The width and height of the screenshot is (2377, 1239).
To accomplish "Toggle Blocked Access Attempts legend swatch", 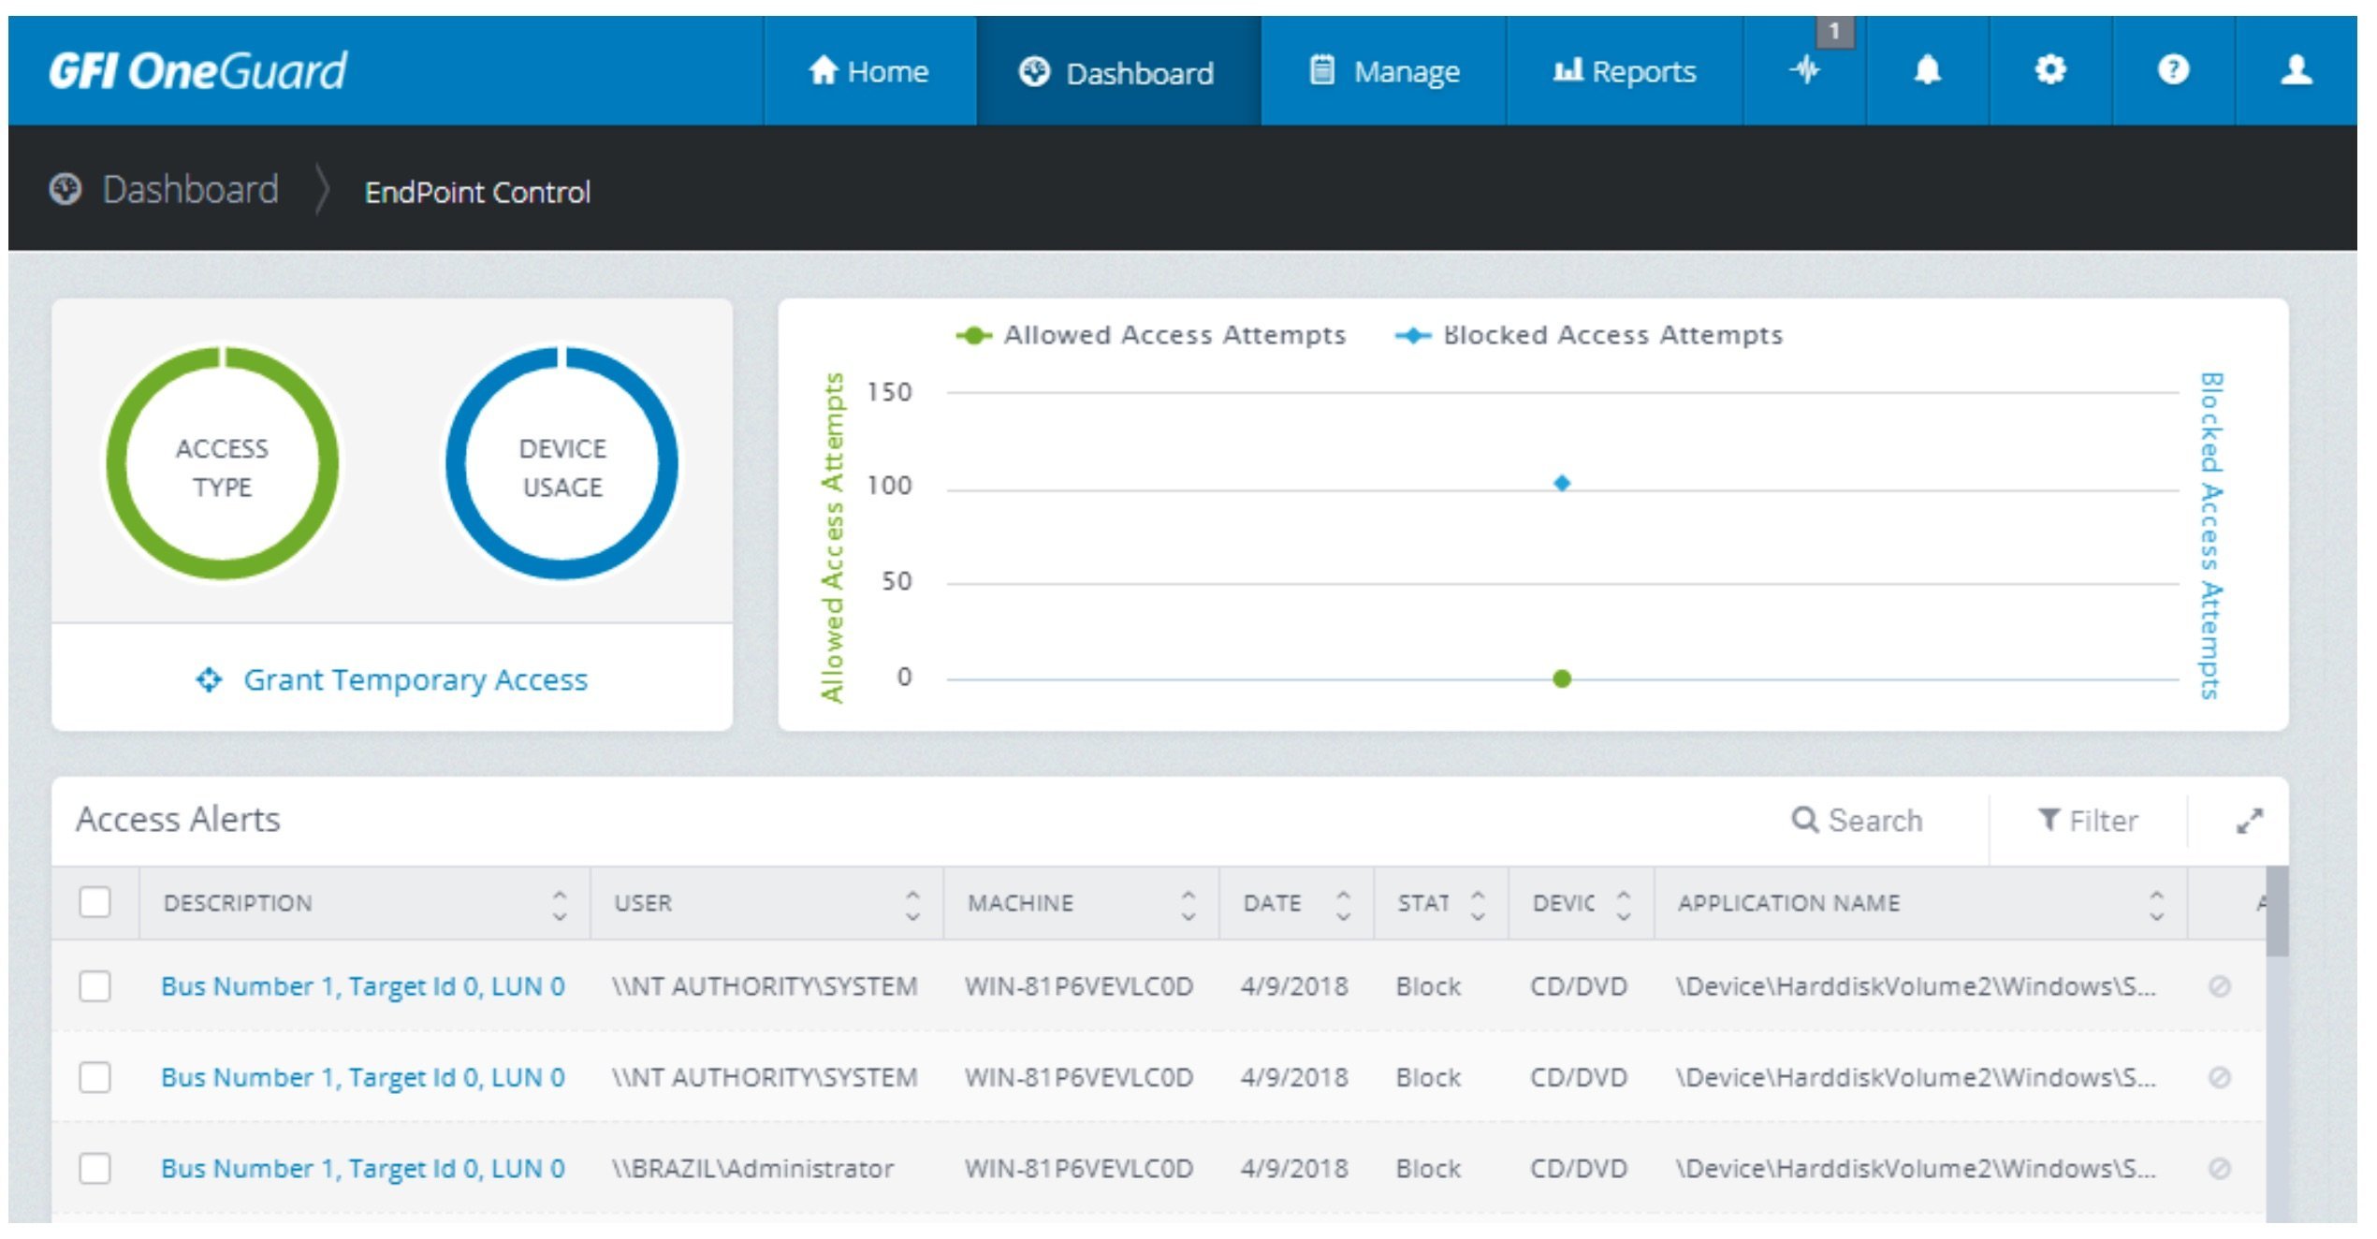I will pyautogui.click(x=1412, y=336).
